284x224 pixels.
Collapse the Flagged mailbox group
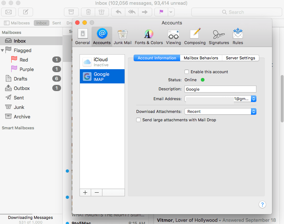pyautogui.click(x=3, y=50)
